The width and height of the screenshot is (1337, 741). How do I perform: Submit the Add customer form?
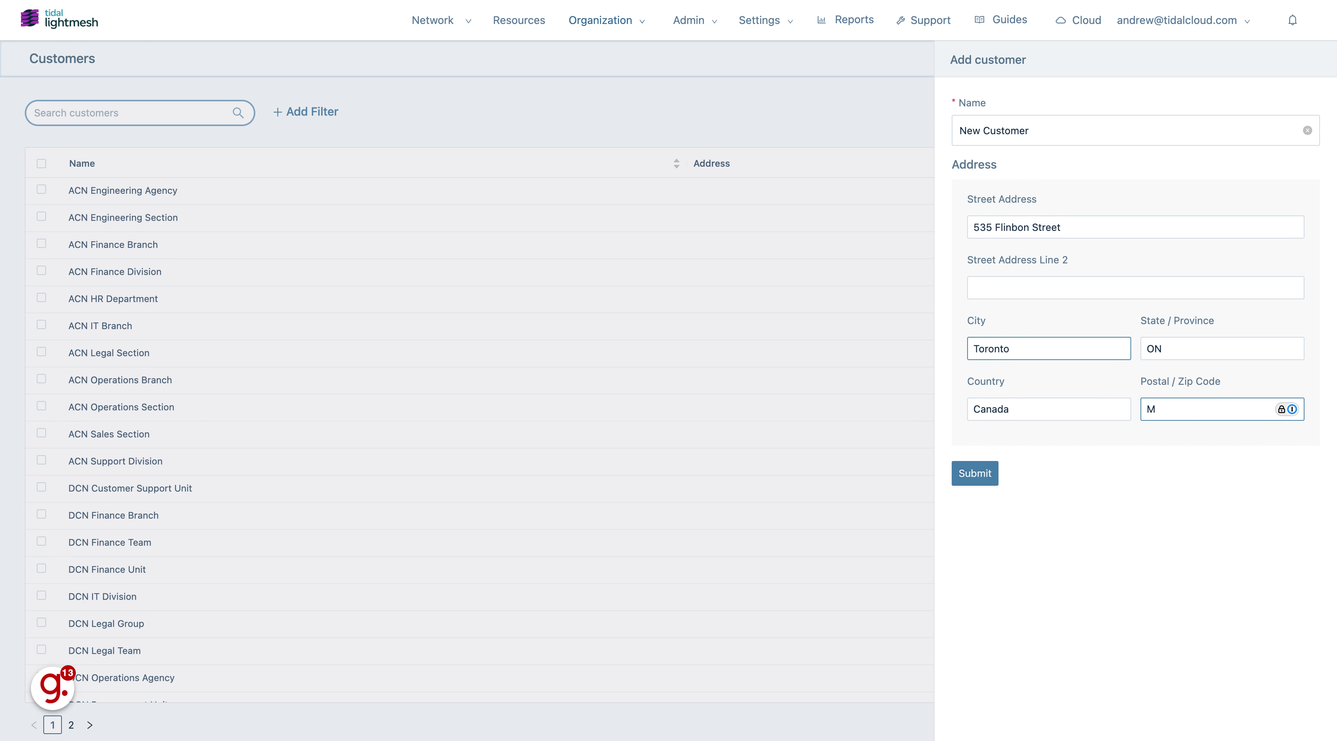pyautogui.click(x=974, y=473)
